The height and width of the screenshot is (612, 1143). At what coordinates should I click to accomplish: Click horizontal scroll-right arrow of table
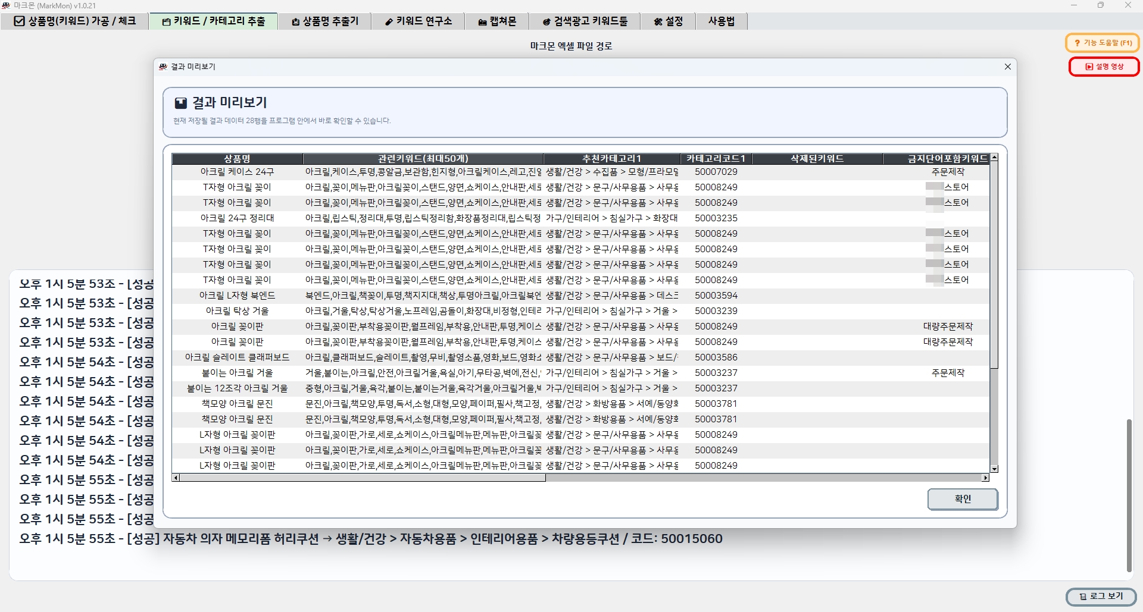(x=985, y=478)
